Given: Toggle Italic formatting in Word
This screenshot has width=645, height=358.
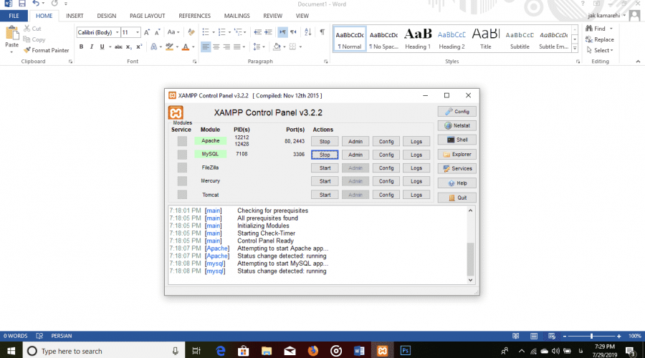Looking at the screenshot, I should point(91,47).
